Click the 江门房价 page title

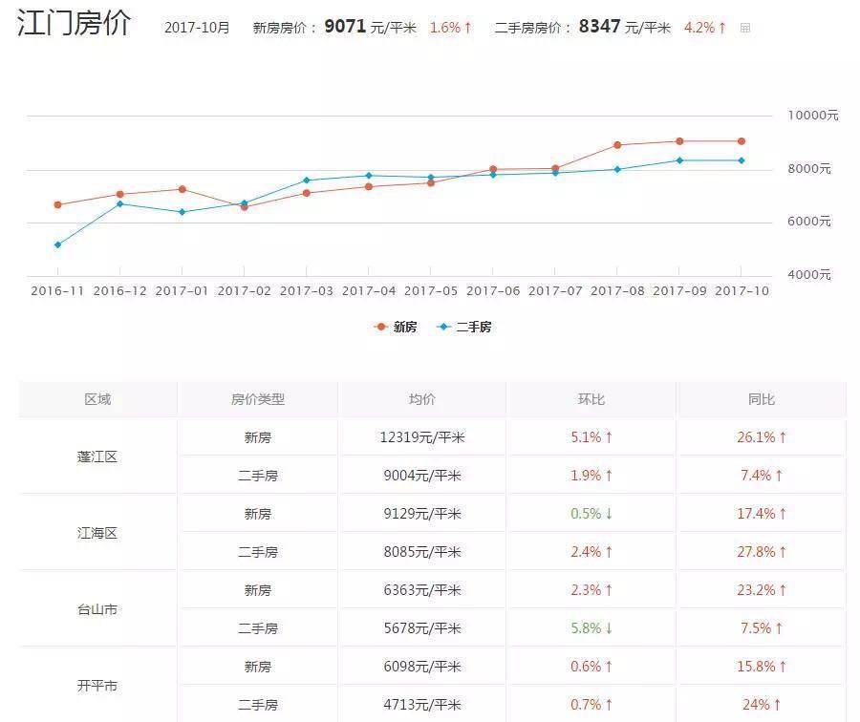click(75, 25)
